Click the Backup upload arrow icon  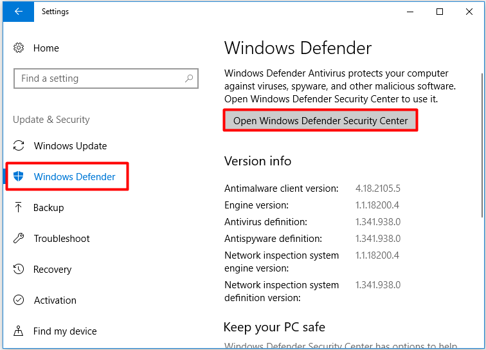tap(18, 207)
